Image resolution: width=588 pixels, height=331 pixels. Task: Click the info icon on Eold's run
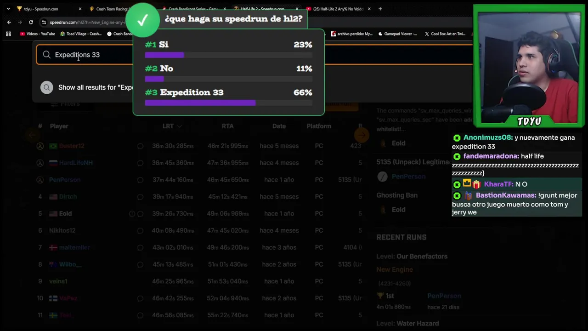click(x=132, y=214)
